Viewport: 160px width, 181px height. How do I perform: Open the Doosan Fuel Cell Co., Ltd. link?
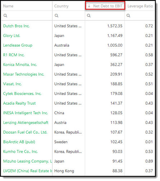[x=25, y=132]
